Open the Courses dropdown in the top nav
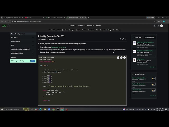Image resolution: width=169 pixels, height=127 pixels. click(73, 26)
